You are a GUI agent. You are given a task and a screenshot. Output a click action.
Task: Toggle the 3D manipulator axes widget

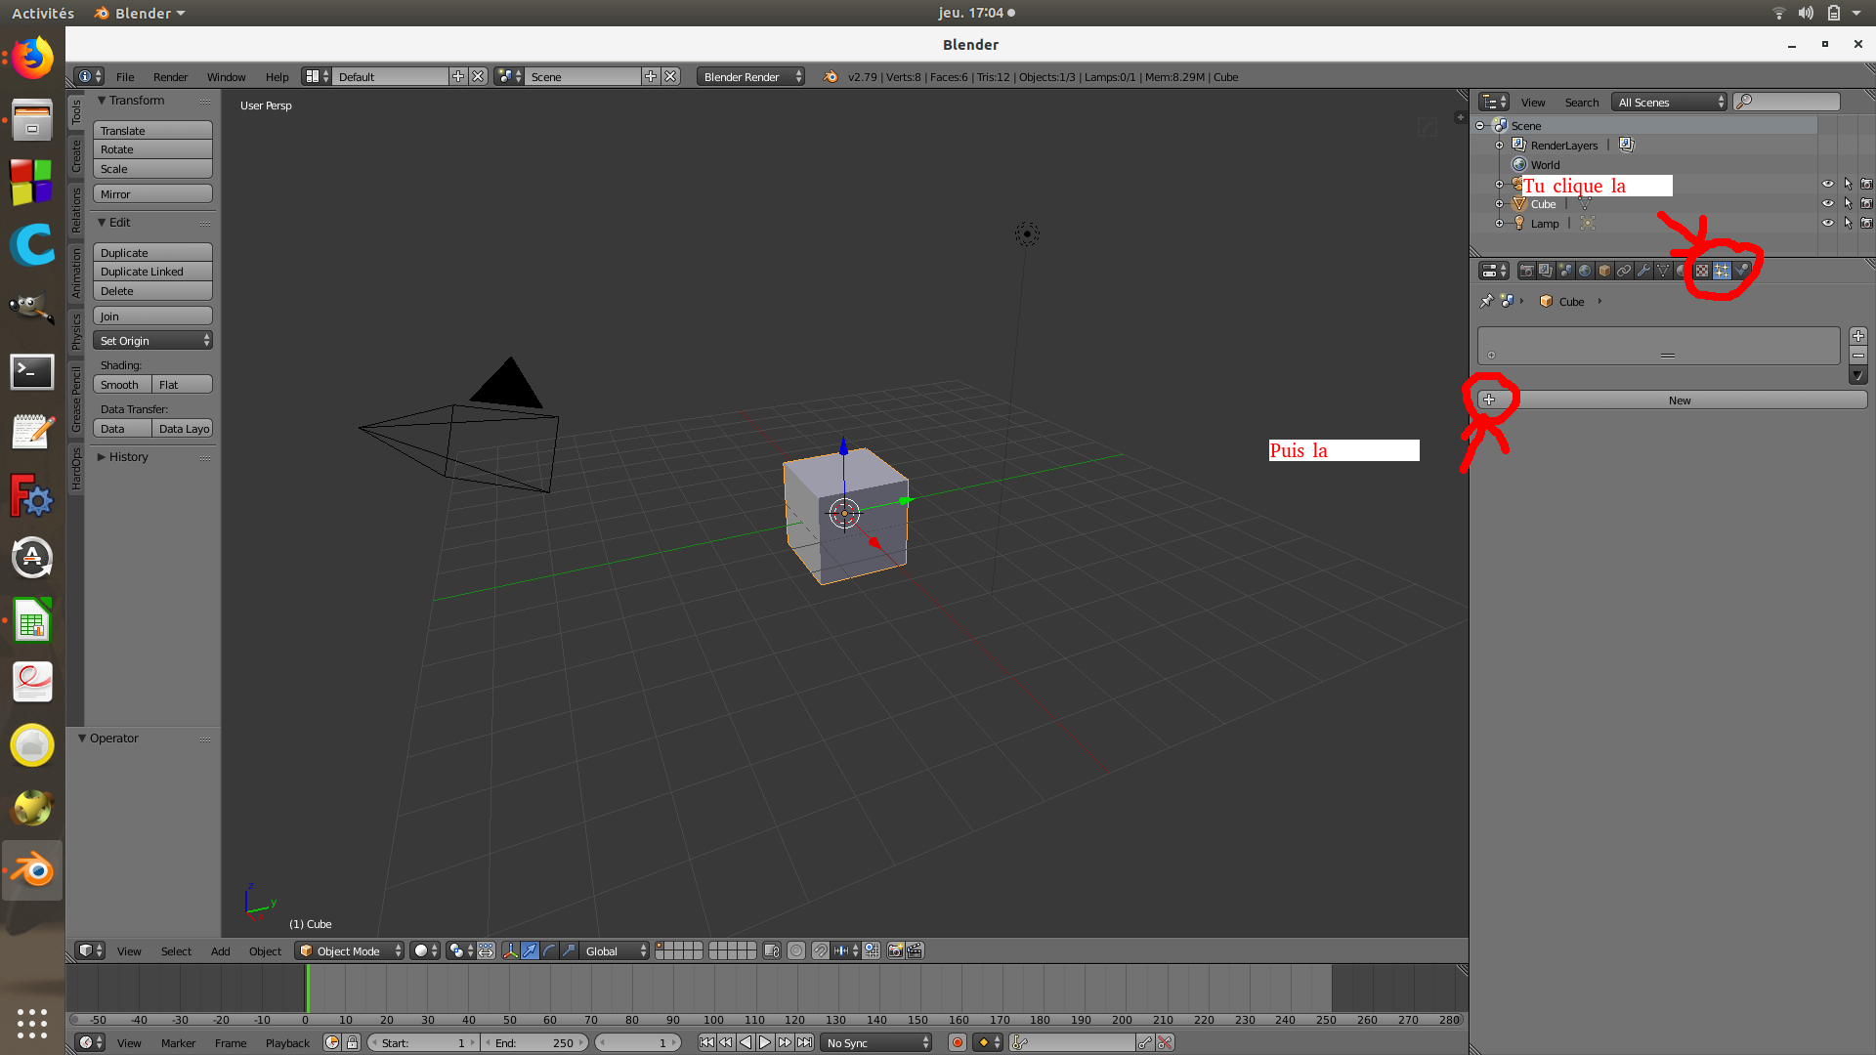(510, 950)
